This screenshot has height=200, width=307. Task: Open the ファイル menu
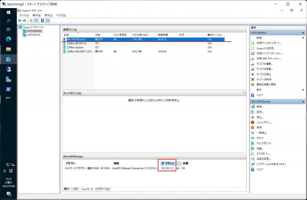[x=24, y=15]
